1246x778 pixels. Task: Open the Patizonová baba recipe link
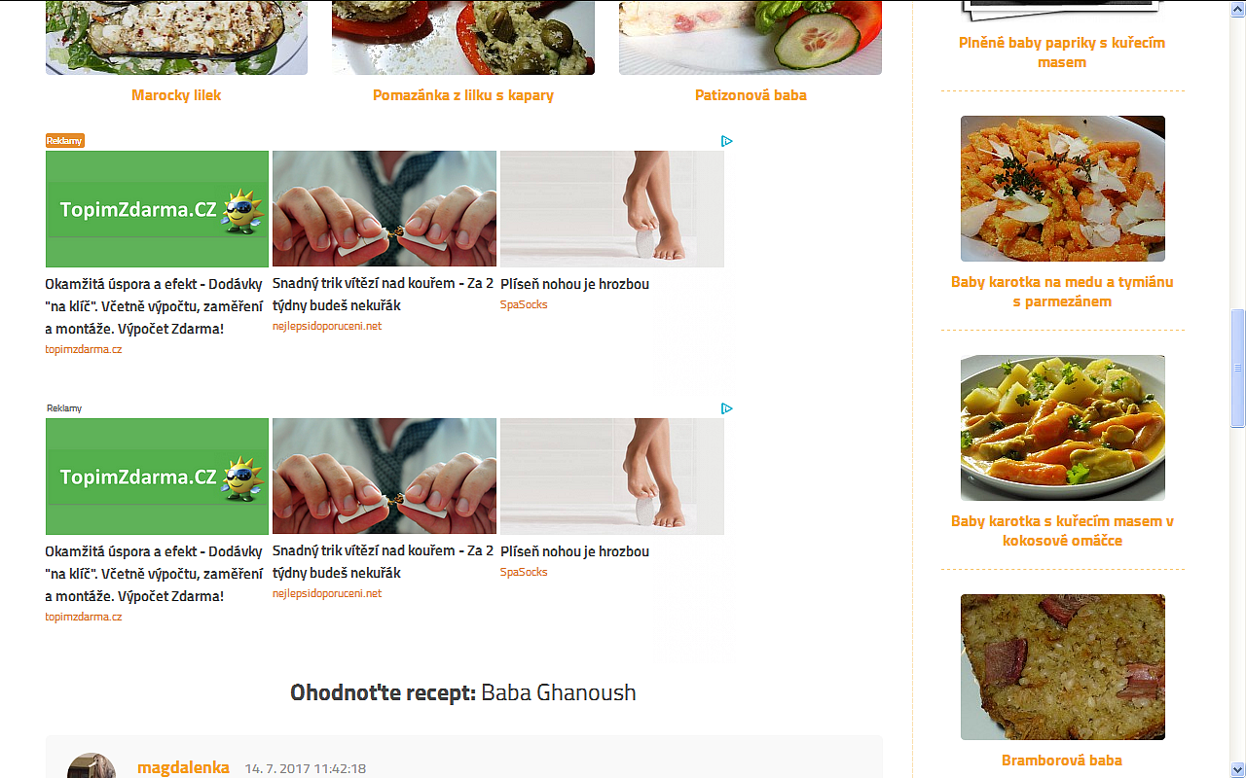click(x=751, y=95)
